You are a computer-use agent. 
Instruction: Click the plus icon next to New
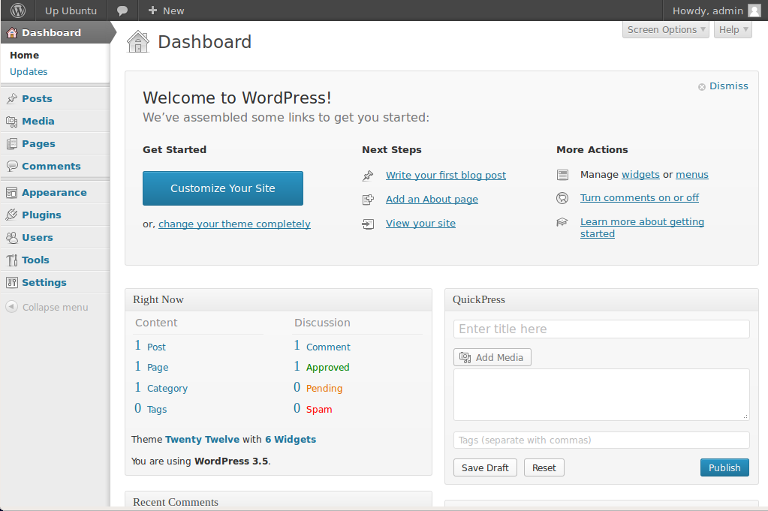[x=152, y=11]
